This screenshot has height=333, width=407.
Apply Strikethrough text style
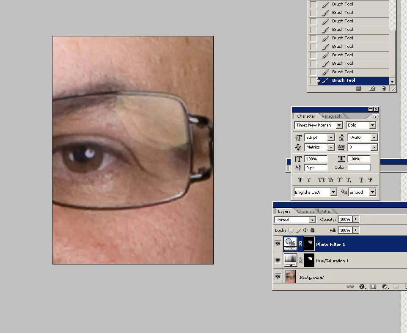coord(370,179)
